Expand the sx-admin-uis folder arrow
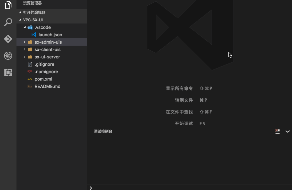The height and width of the screenshot is (190, 292). click(x=25, y=42)
